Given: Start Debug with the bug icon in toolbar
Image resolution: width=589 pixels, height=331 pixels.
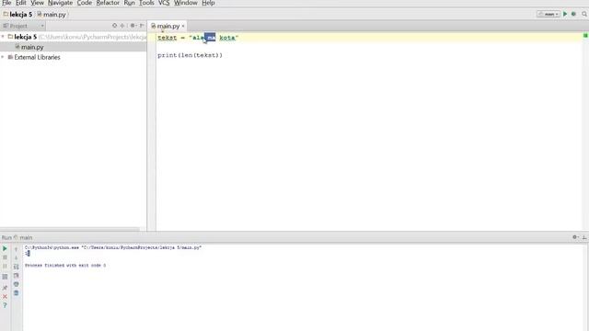Looking at the screenshot, I should pos(573,14).
